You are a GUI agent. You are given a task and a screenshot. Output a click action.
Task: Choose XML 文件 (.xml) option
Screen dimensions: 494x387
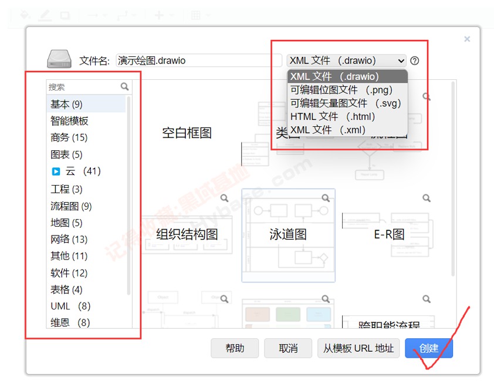(347, 130)
